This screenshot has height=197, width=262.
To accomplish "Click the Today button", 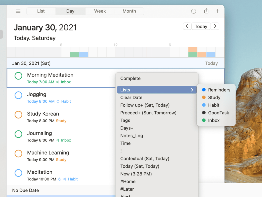I will (201, 26).
